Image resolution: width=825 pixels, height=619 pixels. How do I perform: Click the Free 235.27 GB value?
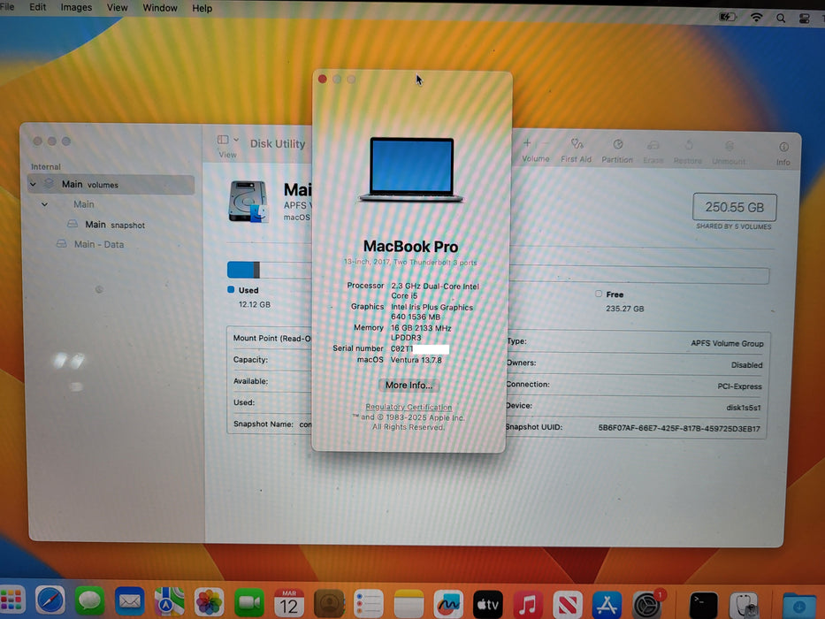click(x=624, y=309)
